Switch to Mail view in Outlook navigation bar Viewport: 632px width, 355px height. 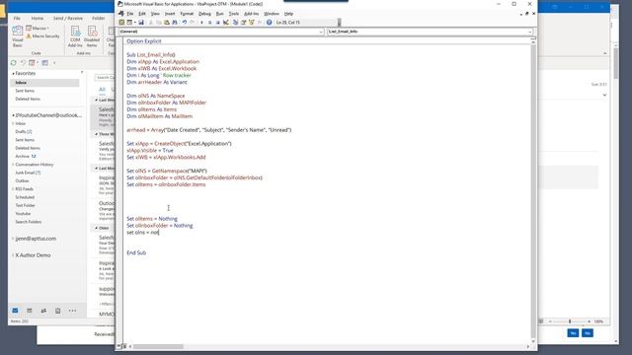pyautogui.click(x=15, y=311)
